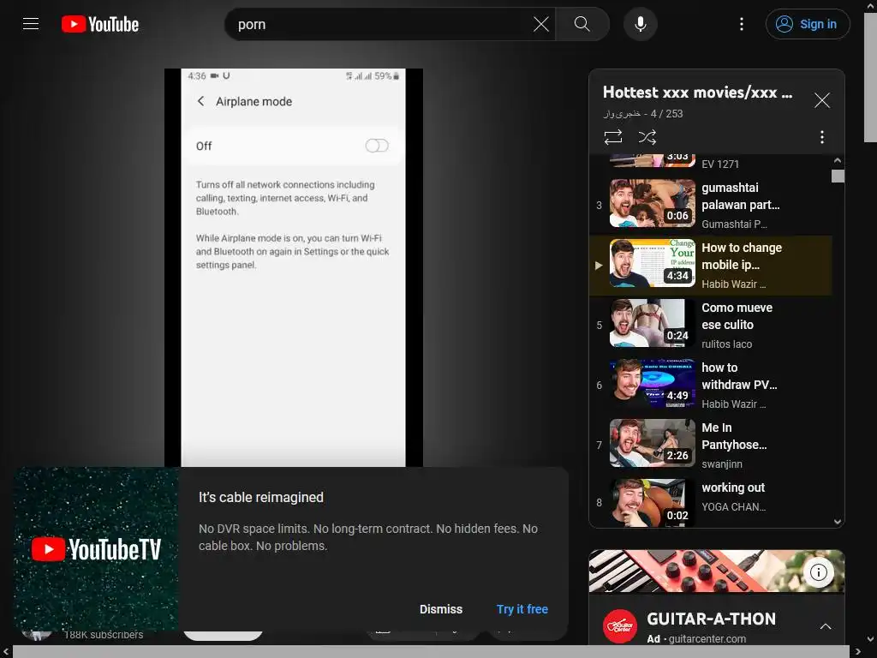877x658 pixels.
Task: Go to YouTube home via logo
Action: (x=100, y=24)
